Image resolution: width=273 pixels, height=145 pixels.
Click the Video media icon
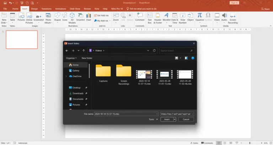pos(217,18)
